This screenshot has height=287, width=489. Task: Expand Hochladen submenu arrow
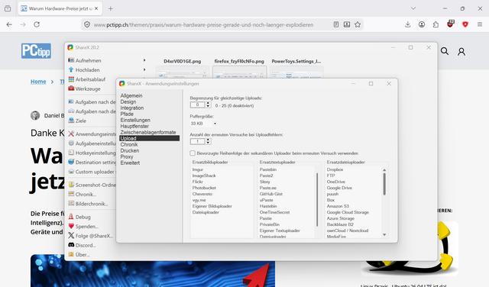point(144,69)
